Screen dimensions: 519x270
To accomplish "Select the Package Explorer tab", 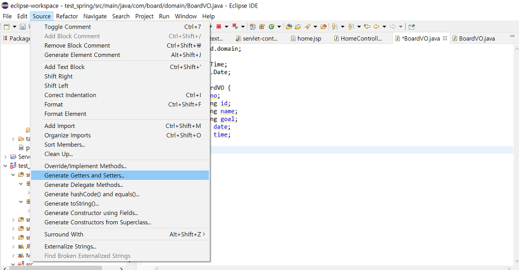I will pyautogui.click(x=16, y=39).
